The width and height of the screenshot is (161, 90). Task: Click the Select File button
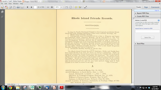coord(148,37)
